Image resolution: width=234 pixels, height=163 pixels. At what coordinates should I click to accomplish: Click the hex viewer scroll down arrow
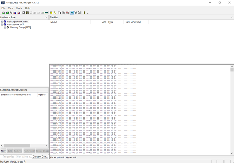pos(232,153)
